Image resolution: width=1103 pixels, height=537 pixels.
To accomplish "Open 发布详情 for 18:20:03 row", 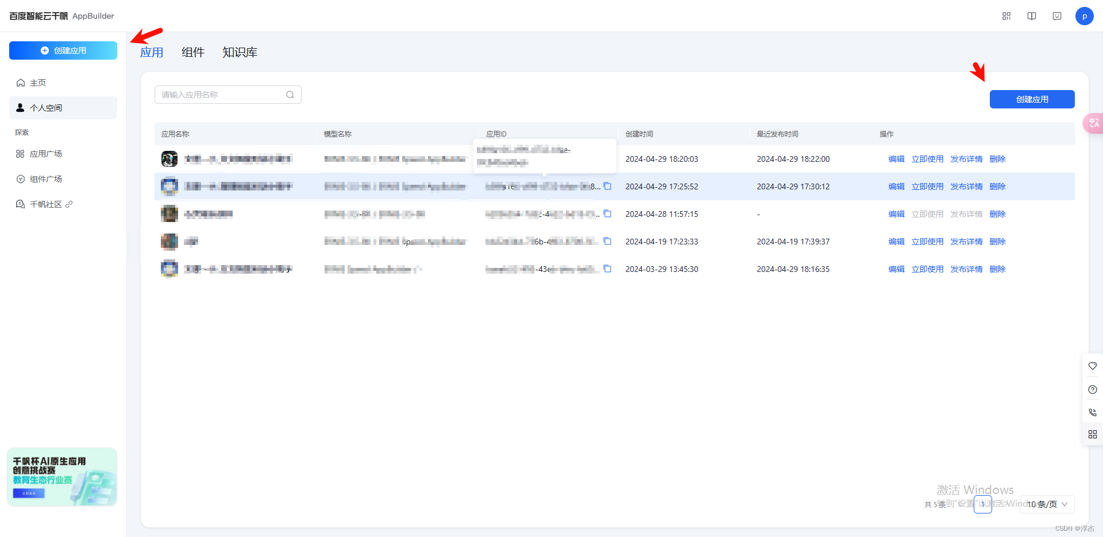I will (x=966, y=159).
